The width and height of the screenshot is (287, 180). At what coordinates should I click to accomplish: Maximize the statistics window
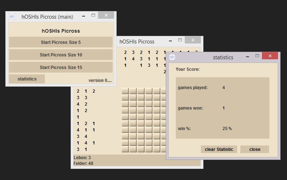click(x=257, y=56)
